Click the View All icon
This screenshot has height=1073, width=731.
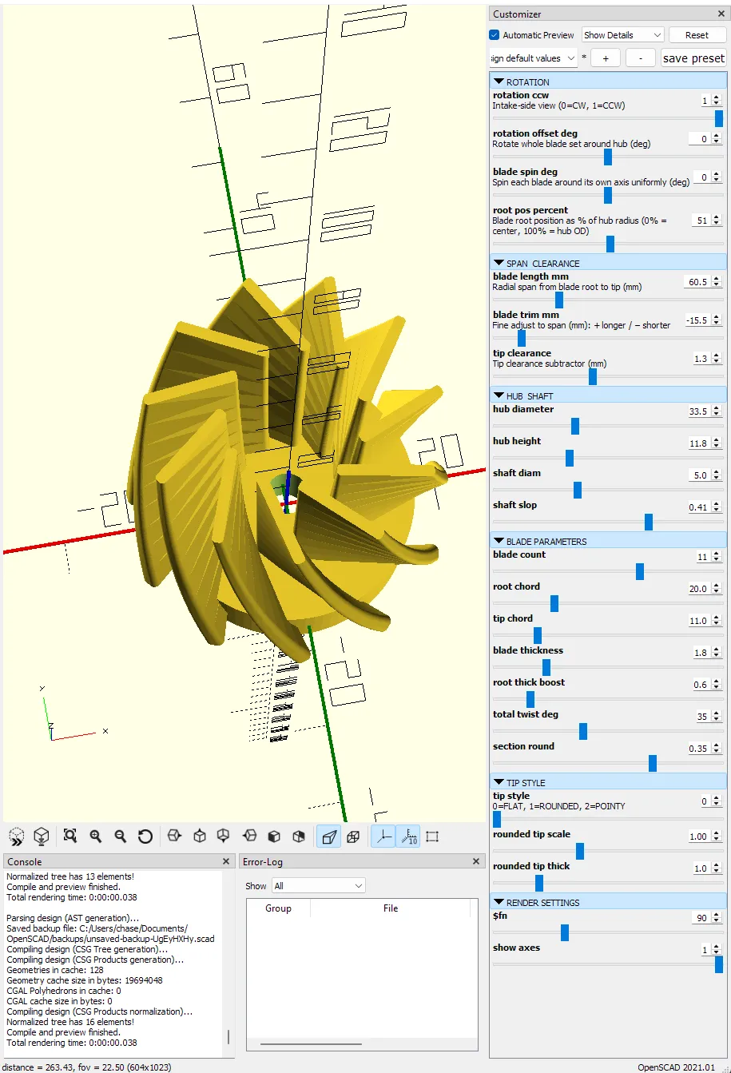coord(70,837)
